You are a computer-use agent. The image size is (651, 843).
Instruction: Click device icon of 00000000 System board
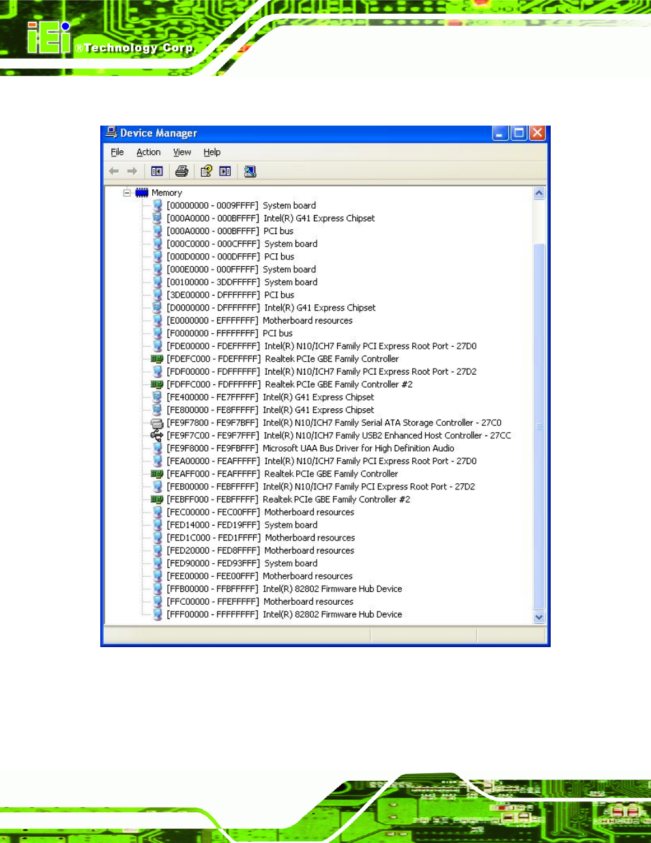pyautogui.click(x=158, y=205)
